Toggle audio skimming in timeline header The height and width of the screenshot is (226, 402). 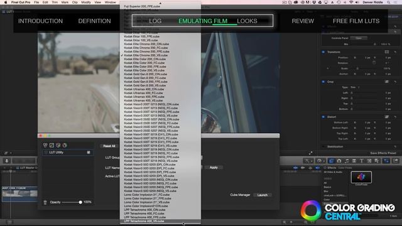(303, 168)
